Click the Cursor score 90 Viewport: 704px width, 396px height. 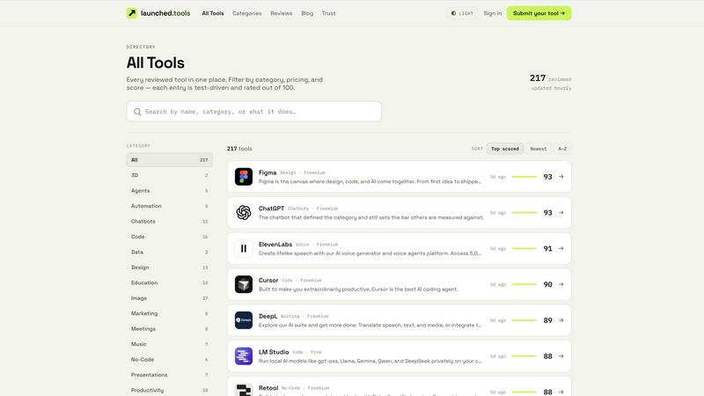[x=547, y=284]
